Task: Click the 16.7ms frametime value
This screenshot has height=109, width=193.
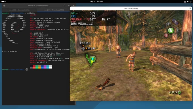Action: pos(106,19)
